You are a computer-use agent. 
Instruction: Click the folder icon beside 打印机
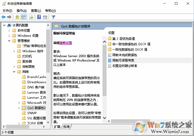point(19,56)
